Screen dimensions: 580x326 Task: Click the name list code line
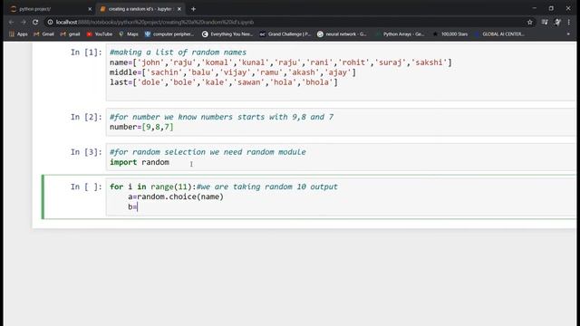point(280,62)
